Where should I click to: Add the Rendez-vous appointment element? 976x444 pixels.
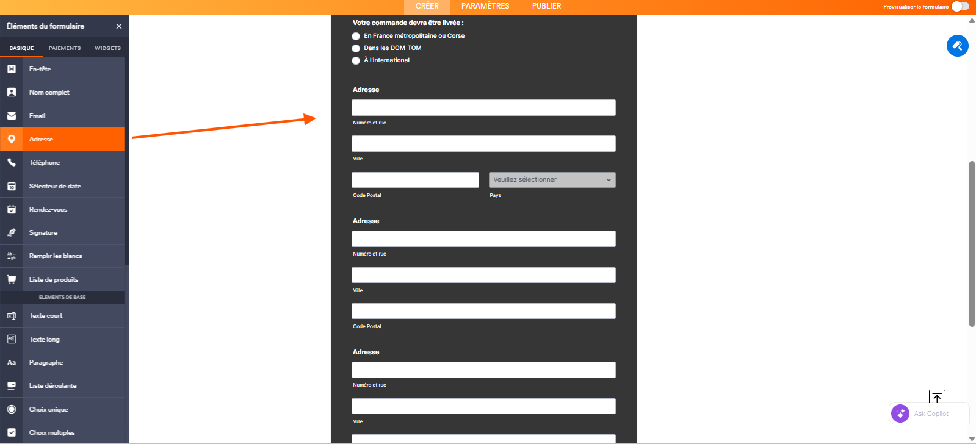click(62, 209)
